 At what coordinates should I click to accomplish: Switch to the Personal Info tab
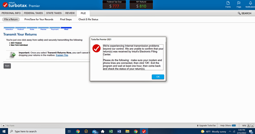[11, 13]
